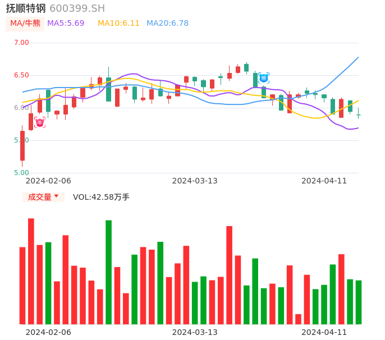Click the 2024-02-06 date under volume chart
This screenshot has width=385, height=340.
pyautogui.click(x=48, y=332)
